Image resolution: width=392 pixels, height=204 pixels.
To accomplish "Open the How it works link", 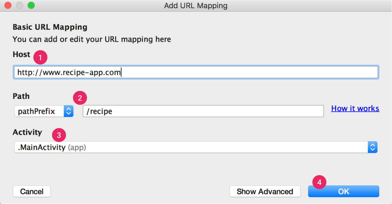I will point(355,108).
